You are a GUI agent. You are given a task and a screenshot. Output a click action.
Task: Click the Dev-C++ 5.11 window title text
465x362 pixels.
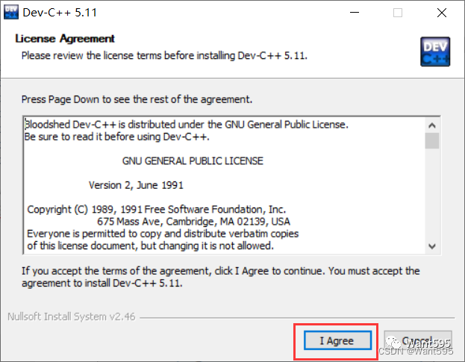tap(60, 13)
